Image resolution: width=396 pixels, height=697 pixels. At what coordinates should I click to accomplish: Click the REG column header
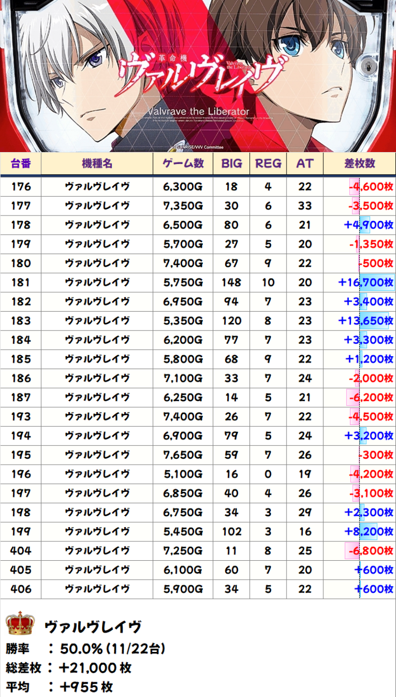268,163
